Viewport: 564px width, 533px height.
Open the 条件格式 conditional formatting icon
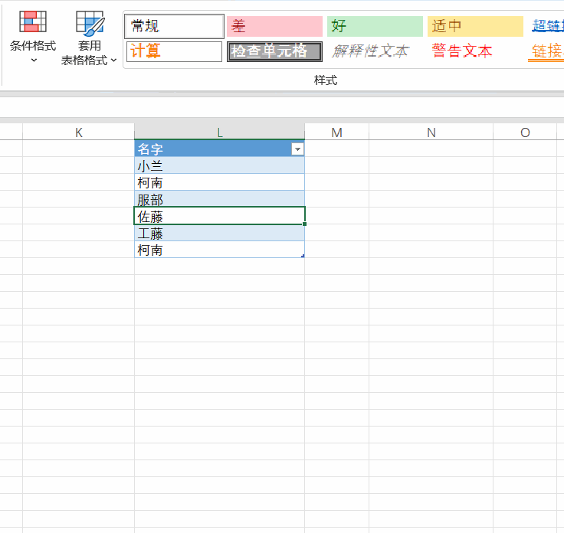[x=33, y=21]
